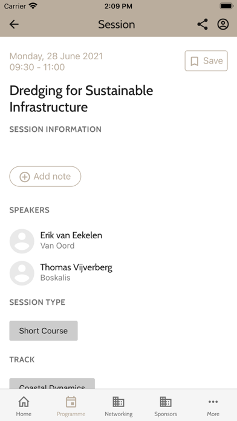This screenshot has width=237, height=421.
Task: Open the More menu tab
Action: [x=213, y=406]
